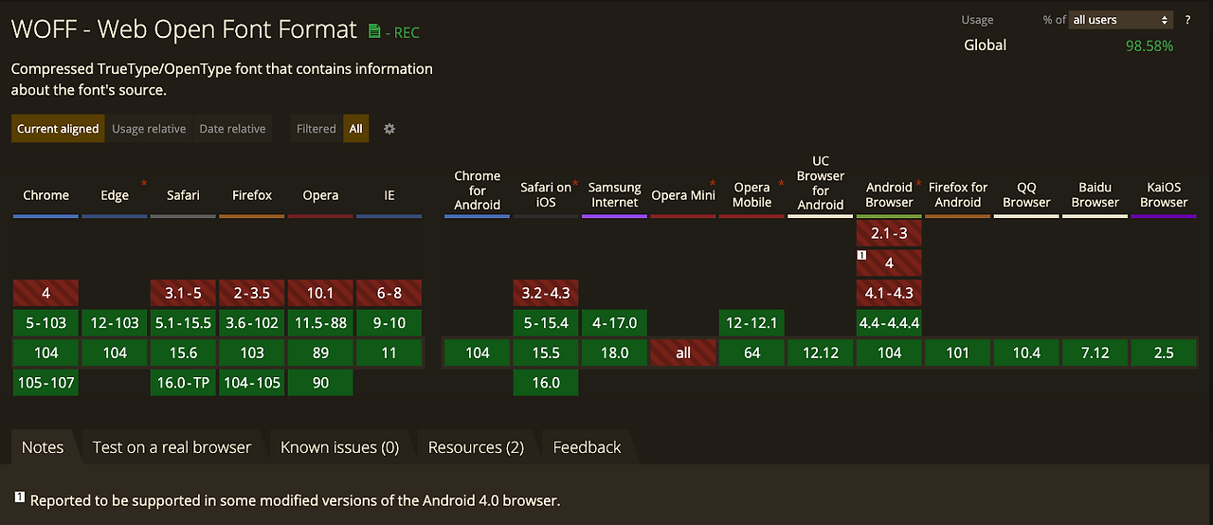Screen dimensions: 1213x525
Task: Click the QQ Browser header
Action: pos(1026,194)
